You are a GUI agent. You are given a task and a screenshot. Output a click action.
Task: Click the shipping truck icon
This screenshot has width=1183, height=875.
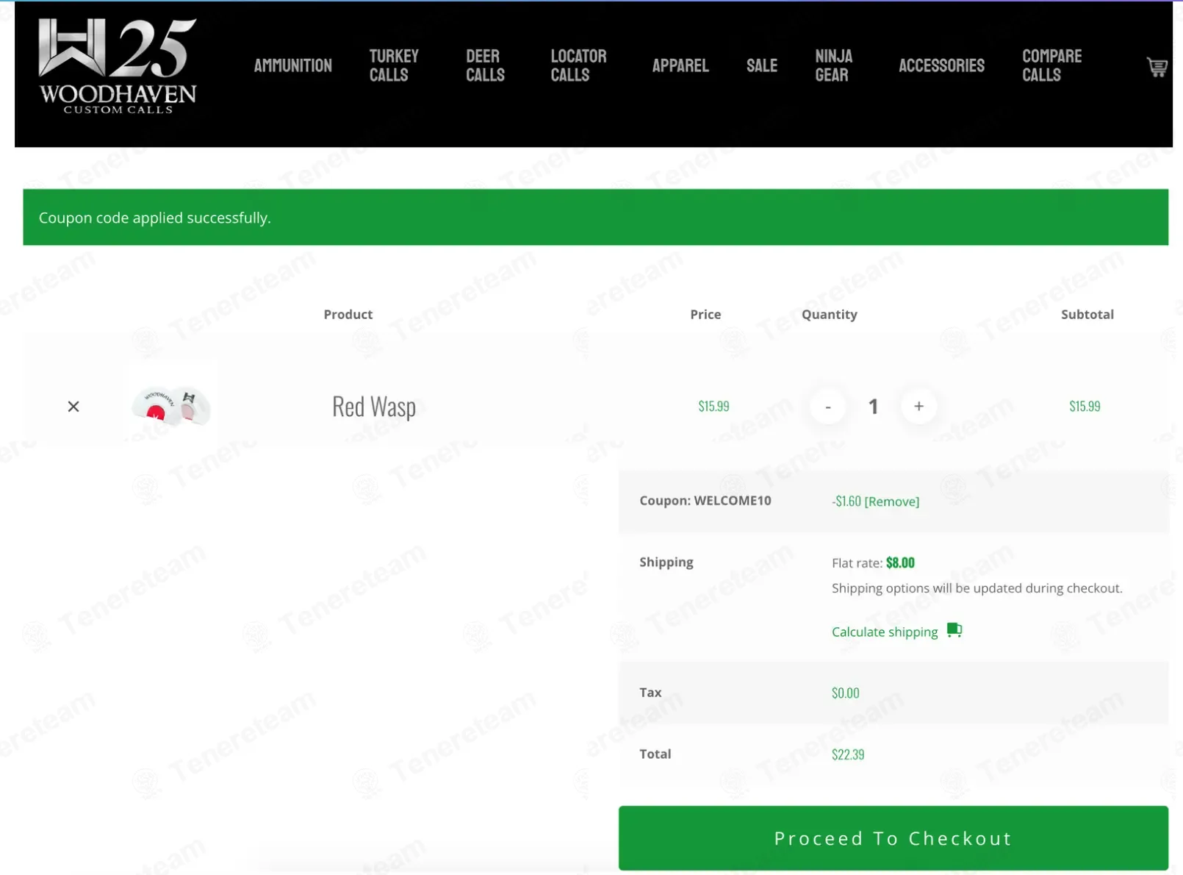pos(954,630)
